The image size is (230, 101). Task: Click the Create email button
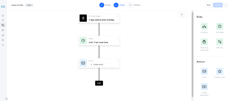coord(97,65)
